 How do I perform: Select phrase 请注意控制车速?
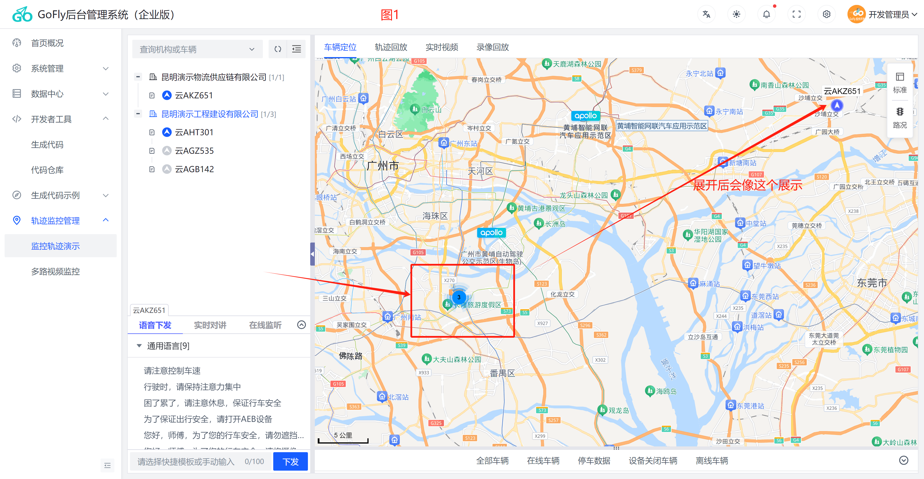[x=172, y=371]
